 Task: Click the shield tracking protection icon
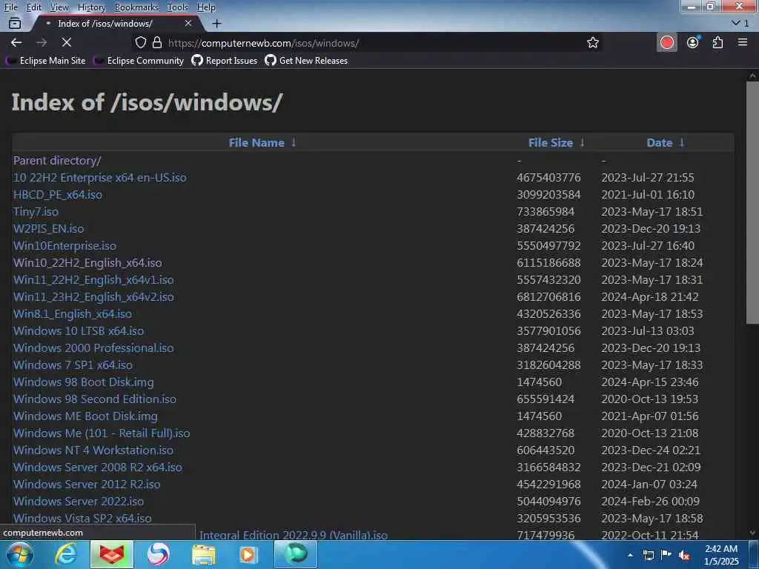140,42
